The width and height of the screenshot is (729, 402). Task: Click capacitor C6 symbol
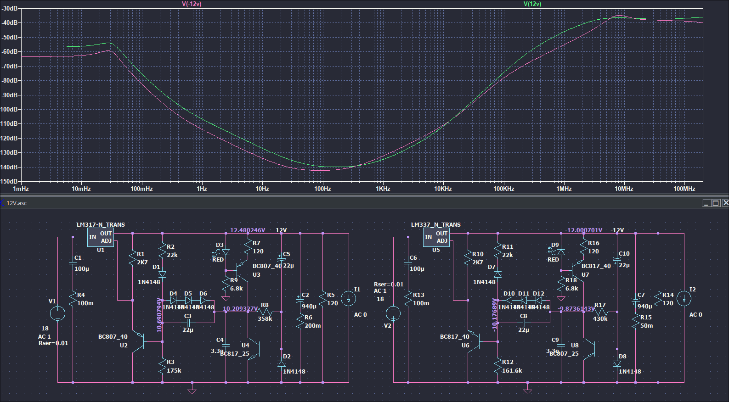coord(408,263)
